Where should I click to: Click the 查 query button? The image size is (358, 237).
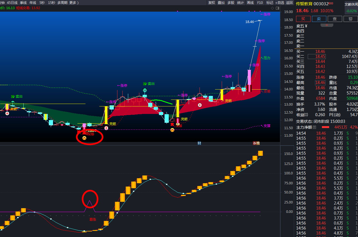(x=335, y=19)
